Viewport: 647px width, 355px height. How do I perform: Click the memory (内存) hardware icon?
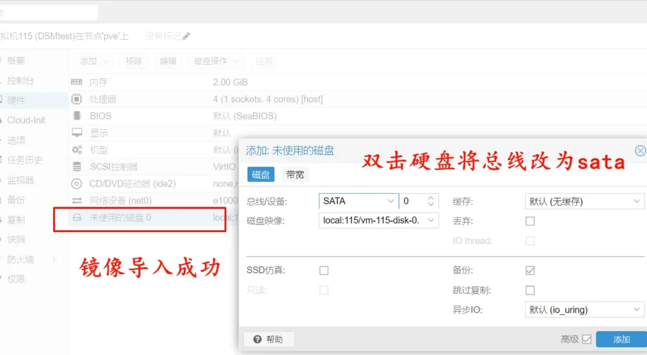[x=76, y=82]
